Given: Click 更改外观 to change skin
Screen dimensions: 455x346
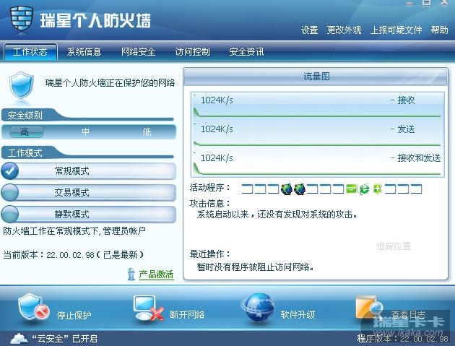Looking at the screenshot, I should 344,30.
